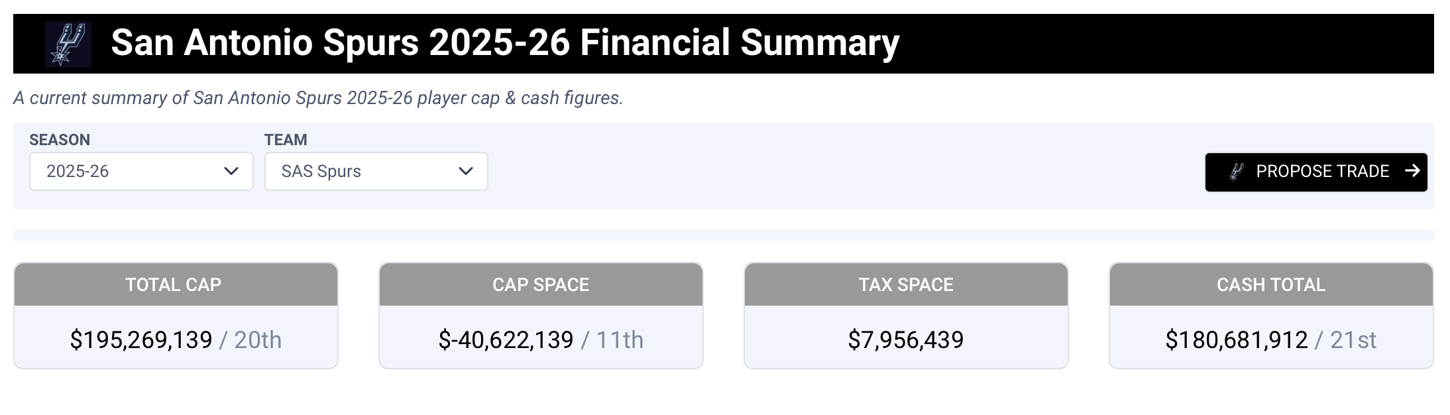Viewport: 1450px width, 415px height.
Task: Click the Spurs icon on Propose Trade
Action: coord(1236,172)
